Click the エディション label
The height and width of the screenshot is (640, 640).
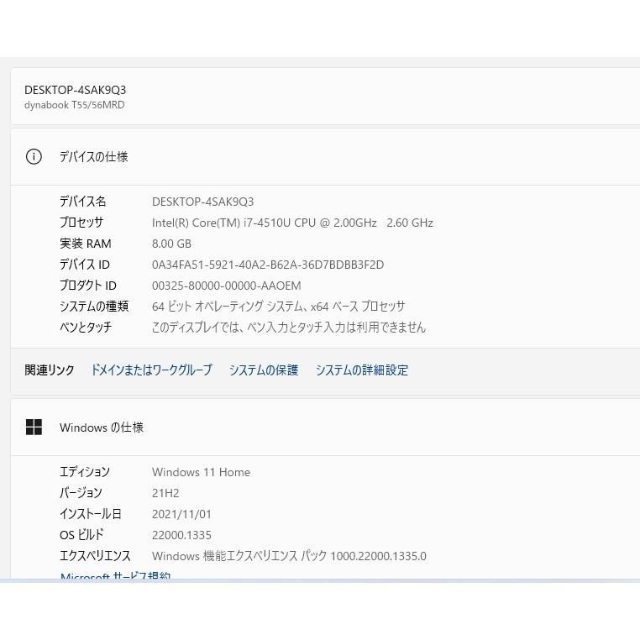click(85, 472)
